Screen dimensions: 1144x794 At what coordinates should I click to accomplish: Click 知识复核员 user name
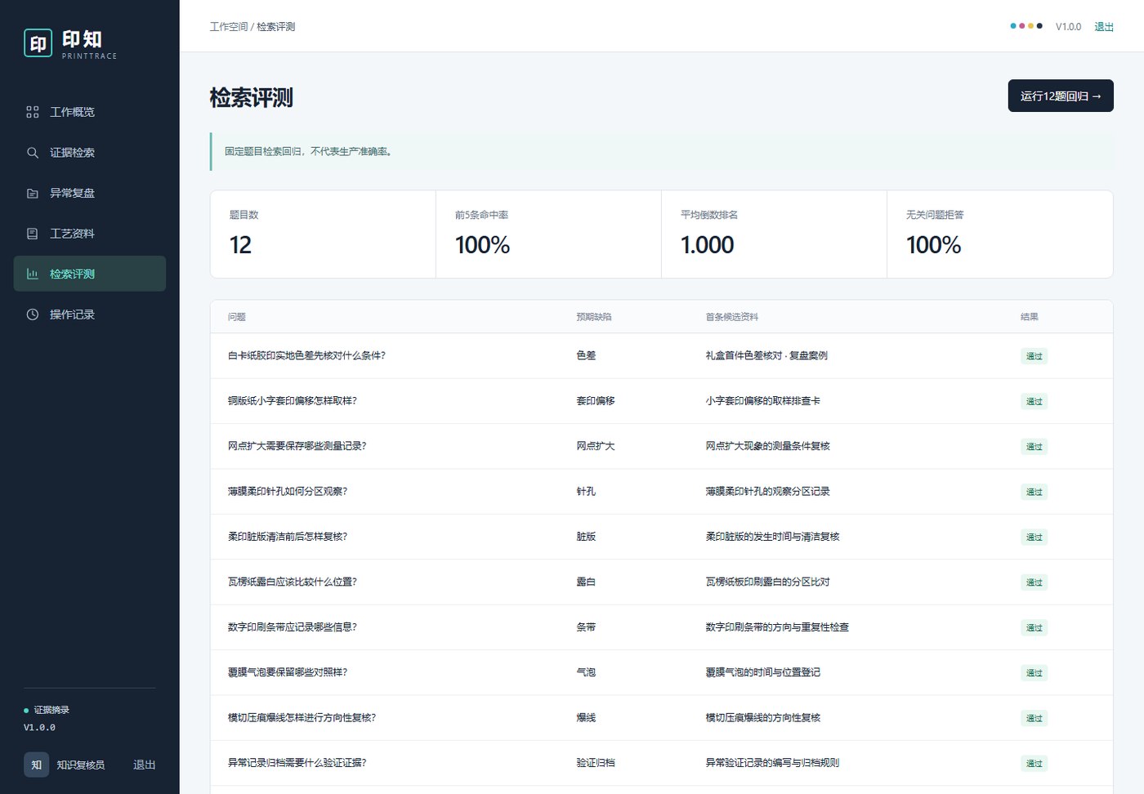tap(81, 765)
